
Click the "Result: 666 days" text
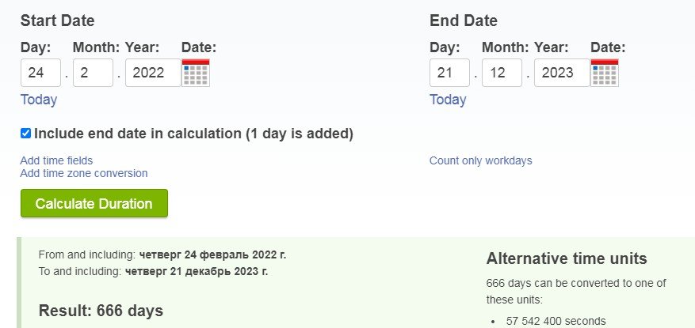pyautogui.click(x=101, y=311)
